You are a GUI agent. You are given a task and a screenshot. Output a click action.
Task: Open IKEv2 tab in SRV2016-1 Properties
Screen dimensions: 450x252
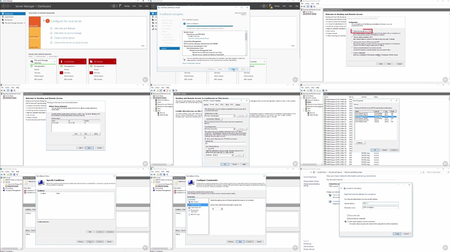tap(227, 105)
